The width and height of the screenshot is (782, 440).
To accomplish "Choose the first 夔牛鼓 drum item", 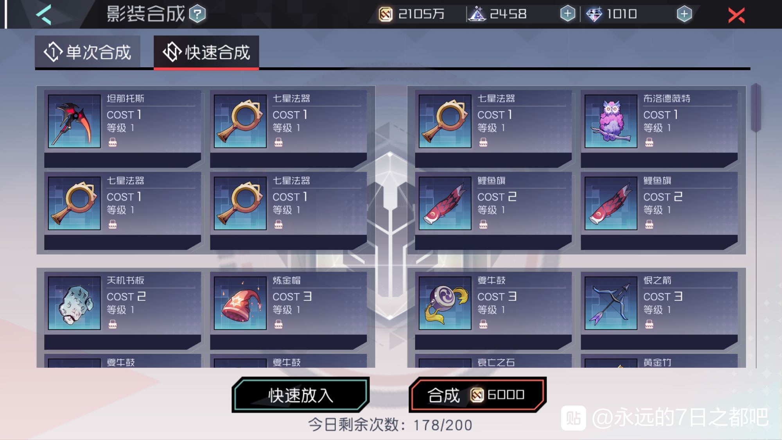I will (493, 311).
